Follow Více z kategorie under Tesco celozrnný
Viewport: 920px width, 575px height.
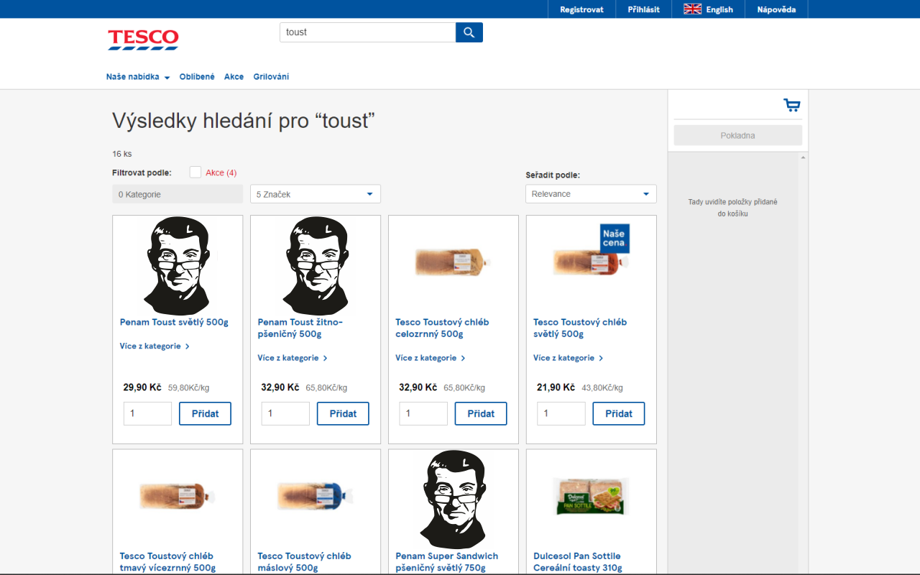431,358
